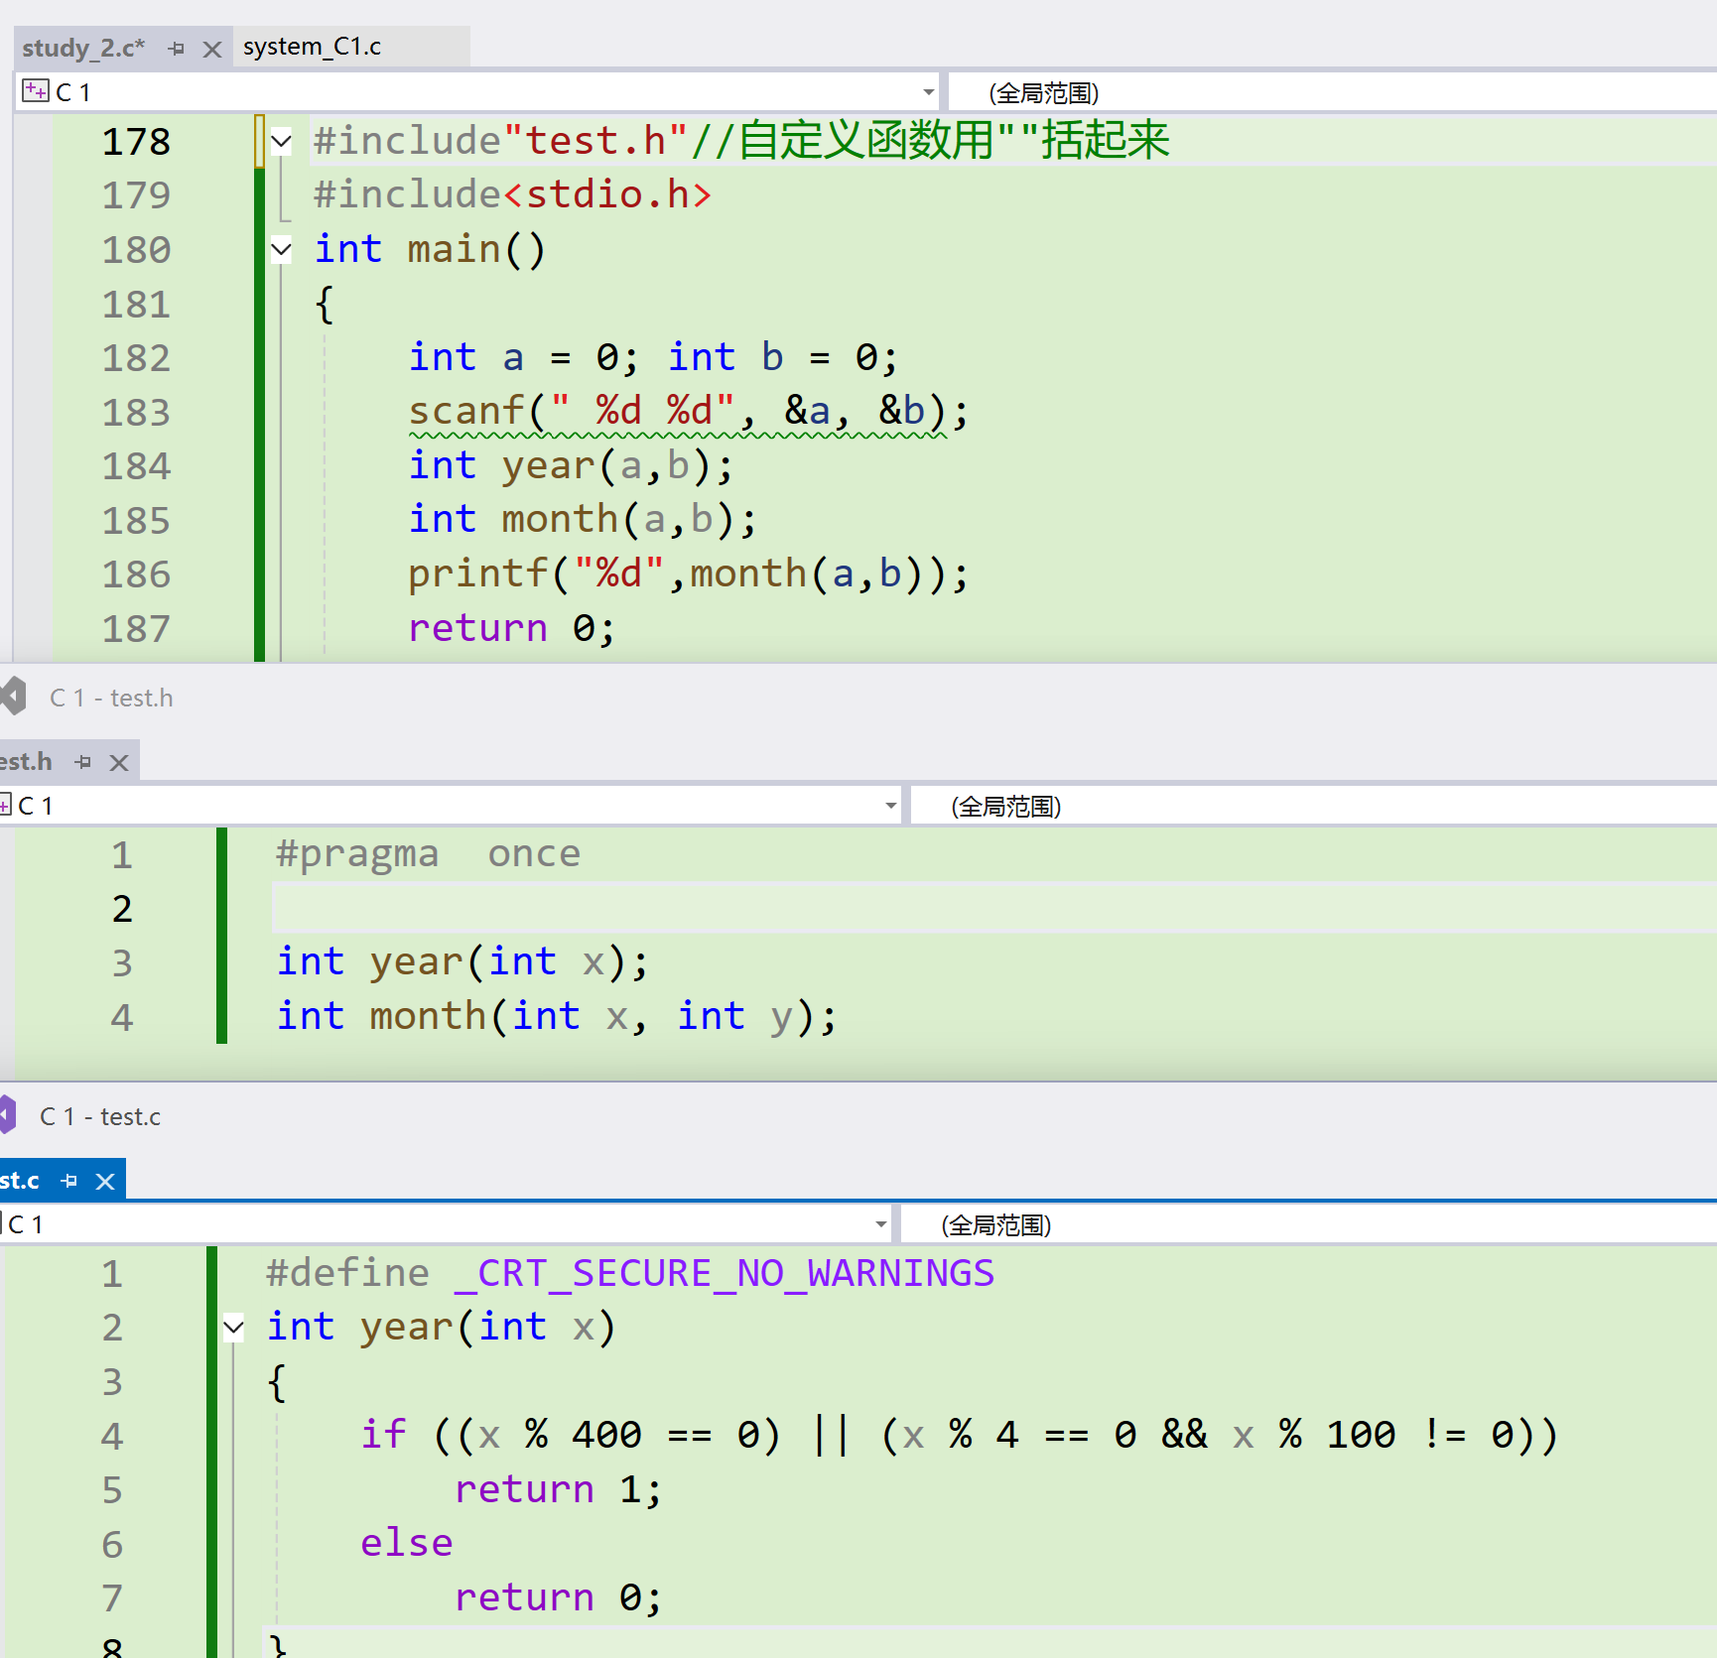Open the (全局范围) scope dropdown in test.c
Image resolution: width=1717 pixels, height=1658 pixels.
click(x=1308, y=1224)
